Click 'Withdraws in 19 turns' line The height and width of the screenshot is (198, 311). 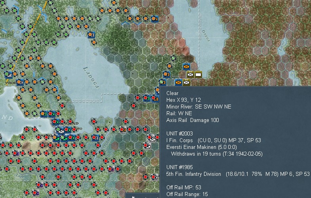click(217, 154)
